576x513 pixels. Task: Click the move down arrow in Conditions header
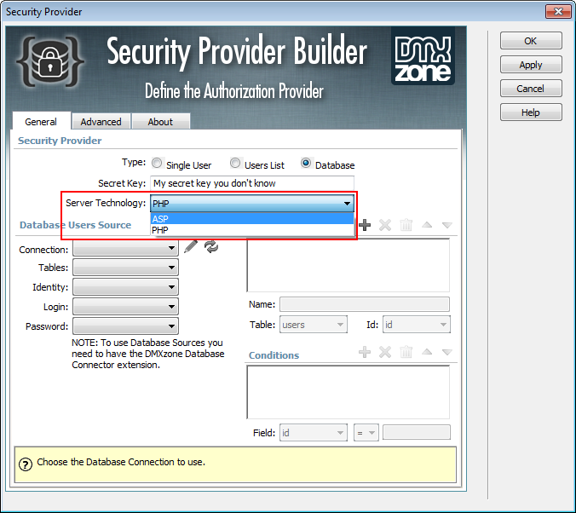coord(447,352)
